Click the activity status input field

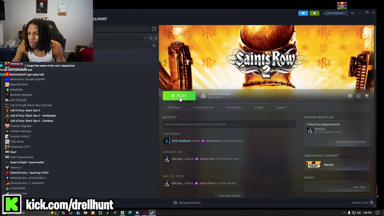(229, 124)
